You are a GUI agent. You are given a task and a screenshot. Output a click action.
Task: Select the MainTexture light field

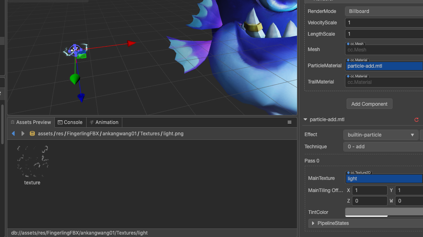[384, 179]
